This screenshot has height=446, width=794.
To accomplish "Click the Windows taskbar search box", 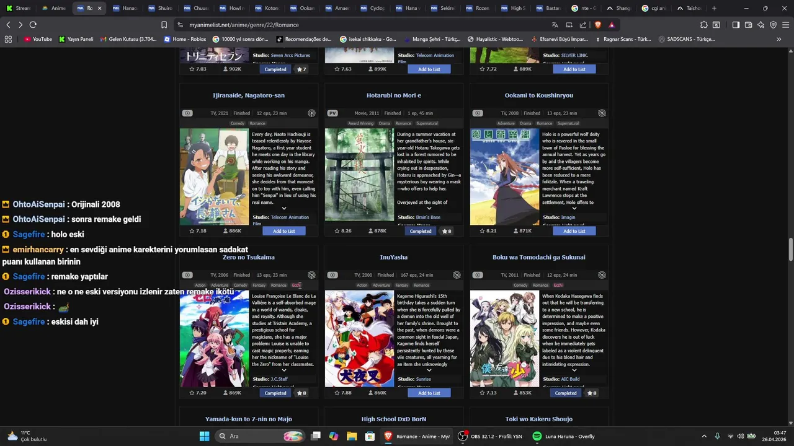I will pos(259,436).
